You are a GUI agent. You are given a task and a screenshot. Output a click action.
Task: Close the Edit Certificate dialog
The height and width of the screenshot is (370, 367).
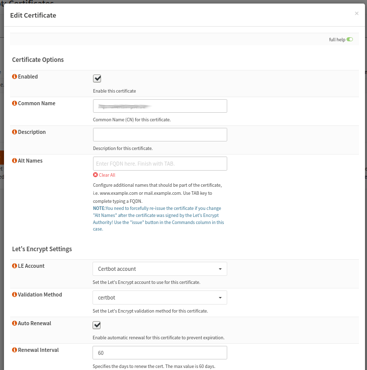pos(356,14)
